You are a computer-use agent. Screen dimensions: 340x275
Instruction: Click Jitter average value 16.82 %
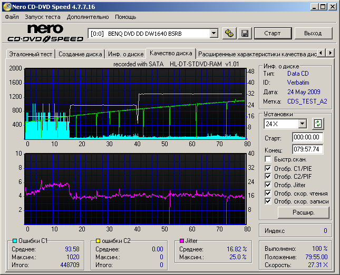[x=237, y=249]
